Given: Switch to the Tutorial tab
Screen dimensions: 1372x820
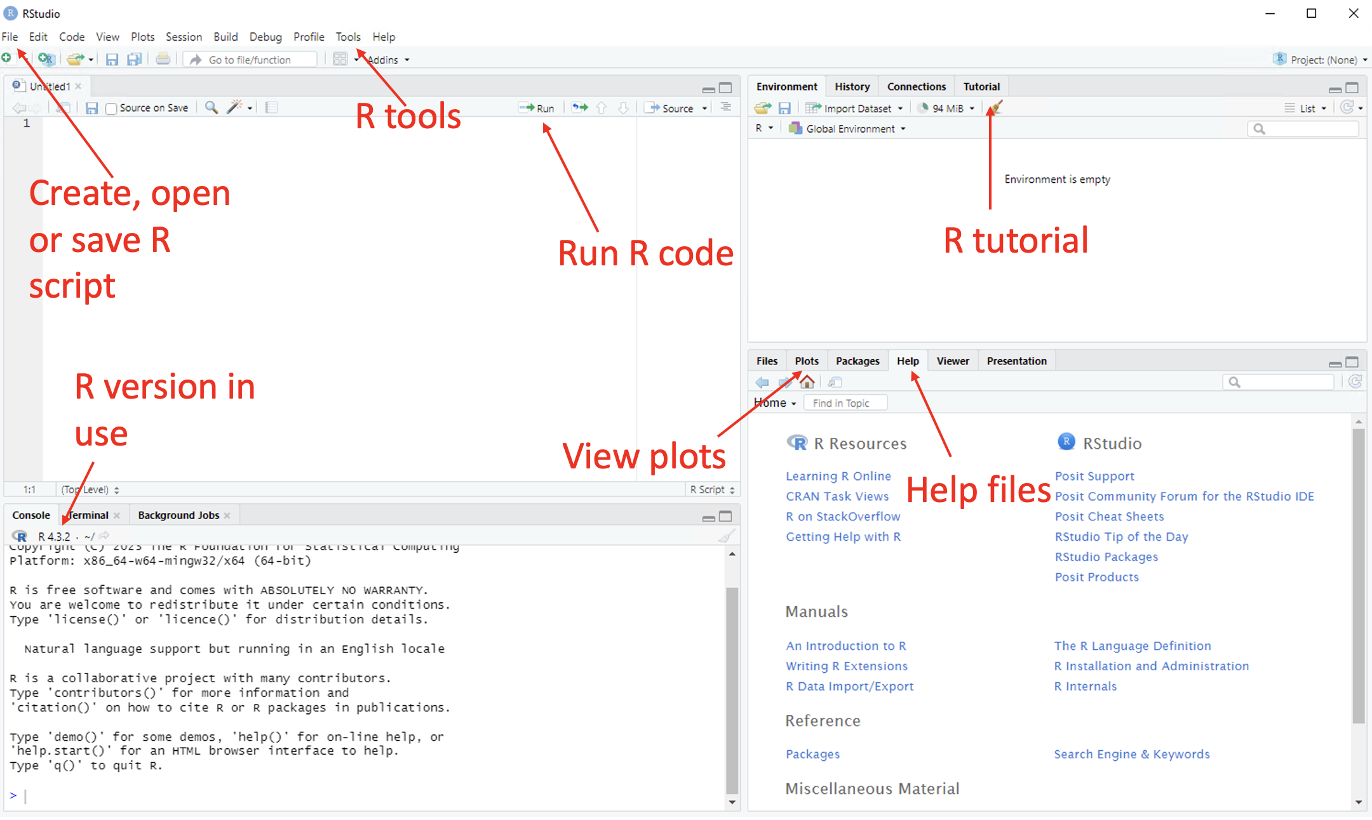Looking at the screenshot, I should [x=981, y=86].
